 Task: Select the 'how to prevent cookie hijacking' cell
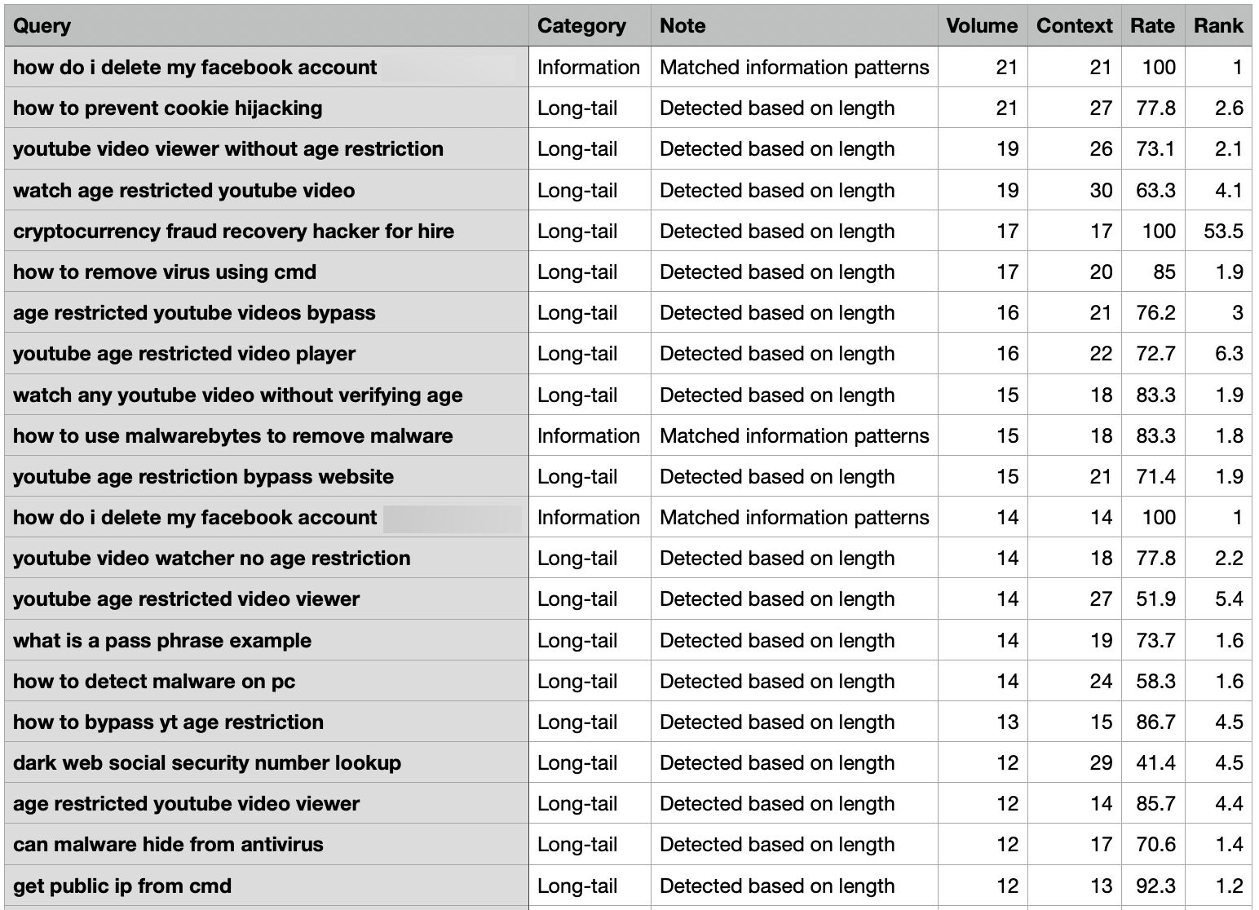267,108
